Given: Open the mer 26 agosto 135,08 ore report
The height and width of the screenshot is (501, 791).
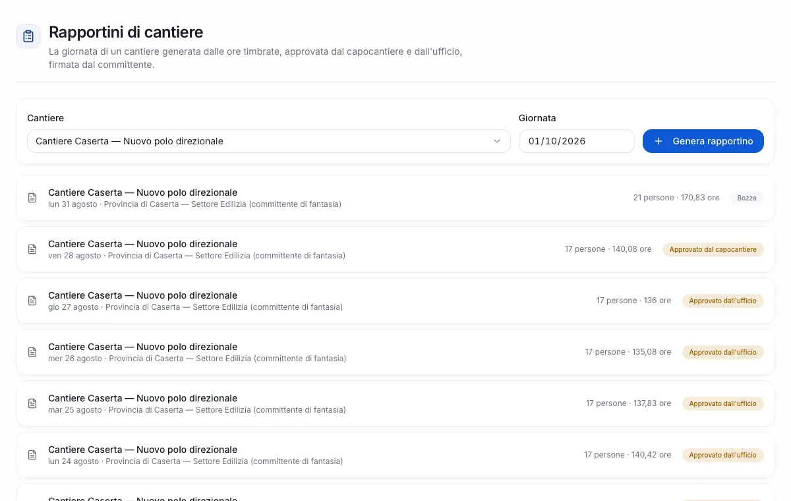Looking at the screenshot, I should 395,352.
